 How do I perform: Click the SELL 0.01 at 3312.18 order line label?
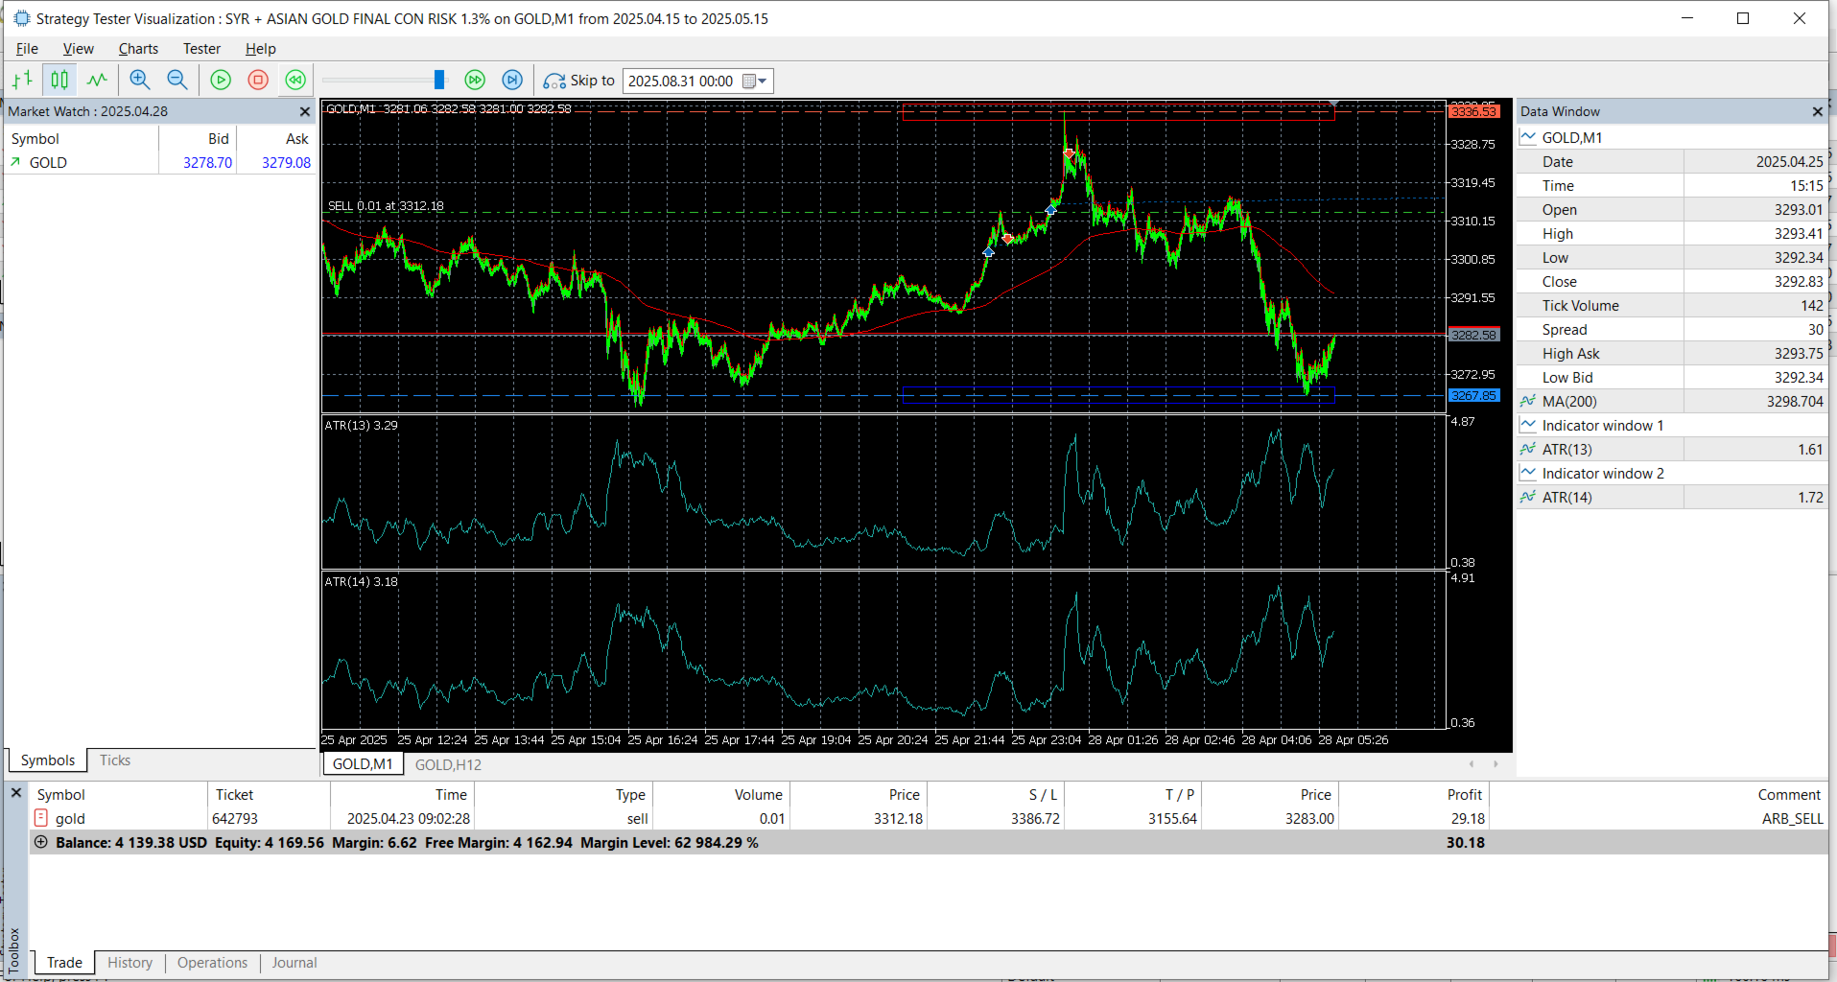(386, 206)
